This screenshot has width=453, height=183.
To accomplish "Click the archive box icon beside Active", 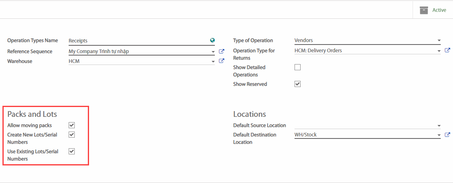I will pyautogui.click(x=424, y=10).
